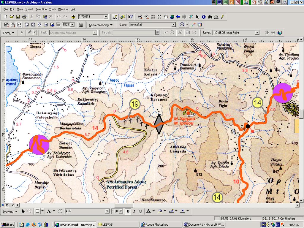Click the Paste clipboard icon
Viewport: 304px width, 228px height.
pyautogui.click(x=45, y=17)
